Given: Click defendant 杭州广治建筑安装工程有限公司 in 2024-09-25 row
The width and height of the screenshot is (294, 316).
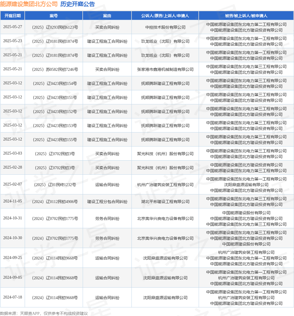Looking at the screenshot, I should tap(246, 252).
